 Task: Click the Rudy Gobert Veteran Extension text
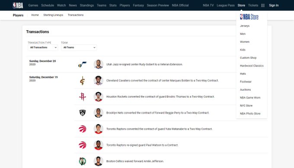pyautogui.click(x=144, y=64)
